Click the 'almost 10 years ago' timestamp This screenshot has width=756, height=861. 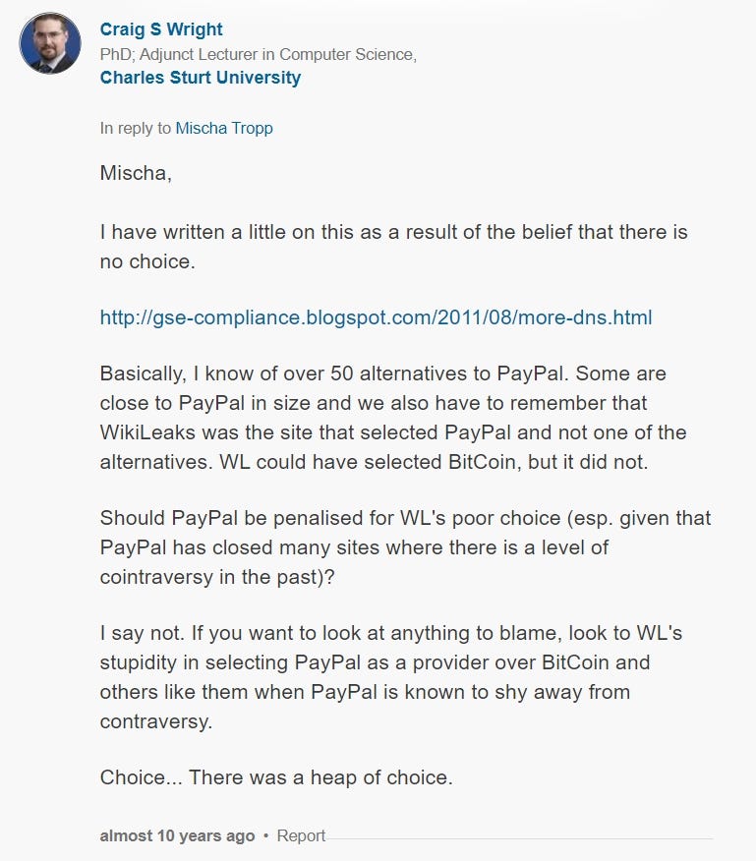click(x=178, y=835)
